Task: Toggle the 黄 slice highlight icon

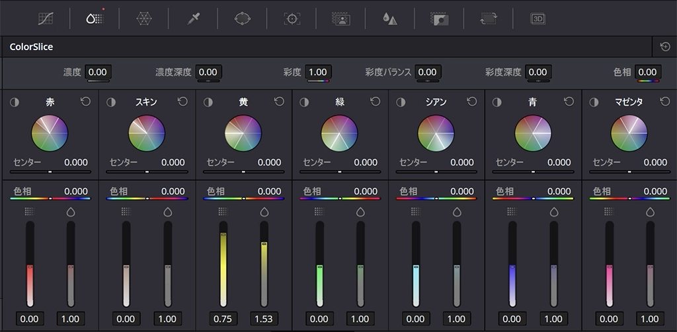Action: pos(208,102)
